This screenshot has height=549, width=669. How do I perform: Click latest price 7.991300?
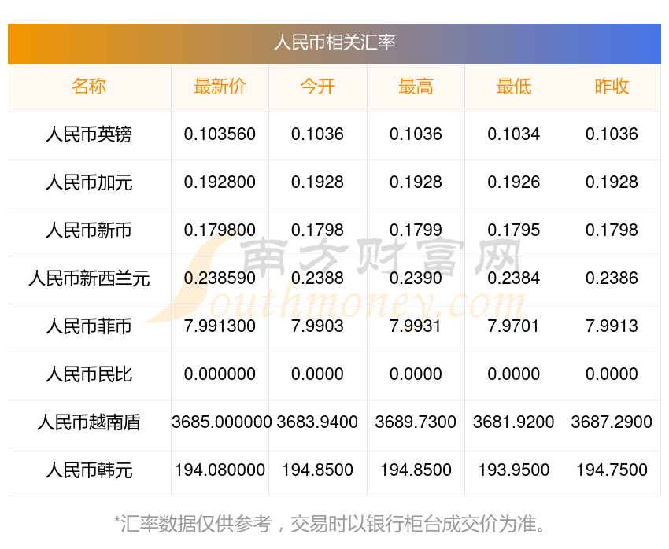tap(220, 326)
